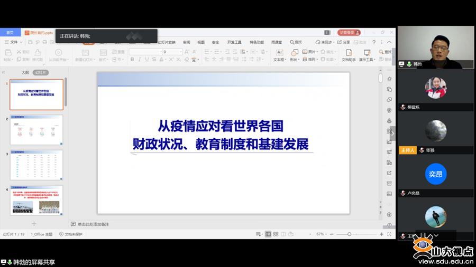Switch to normal view in status bar
Viewport: 476px width, 267px height.
(x=268, y=234)
